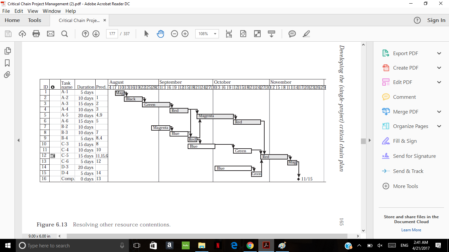Click the horizontal scrollbar at bottom
Image resolution: width=449 pixels, height=252 pixels.
(x=207, y=236)
